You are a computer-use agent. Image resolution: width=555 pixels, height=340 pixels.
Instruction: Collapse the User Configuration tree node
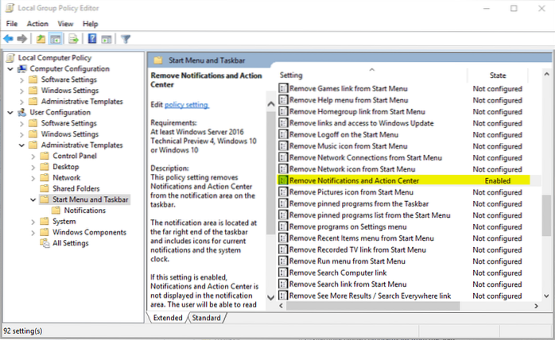pyautogui.click(x=10, y=113)
